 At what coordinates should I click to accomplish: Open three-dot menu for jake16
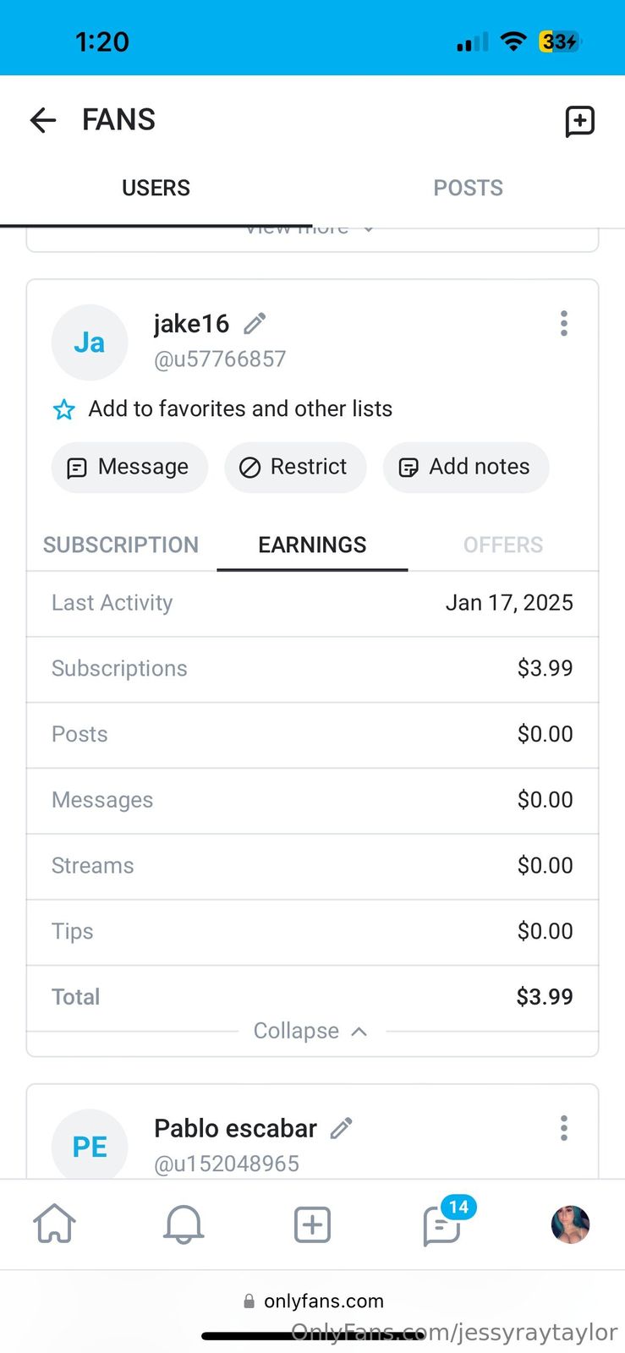pyautogui.click(x=563, y=323)
